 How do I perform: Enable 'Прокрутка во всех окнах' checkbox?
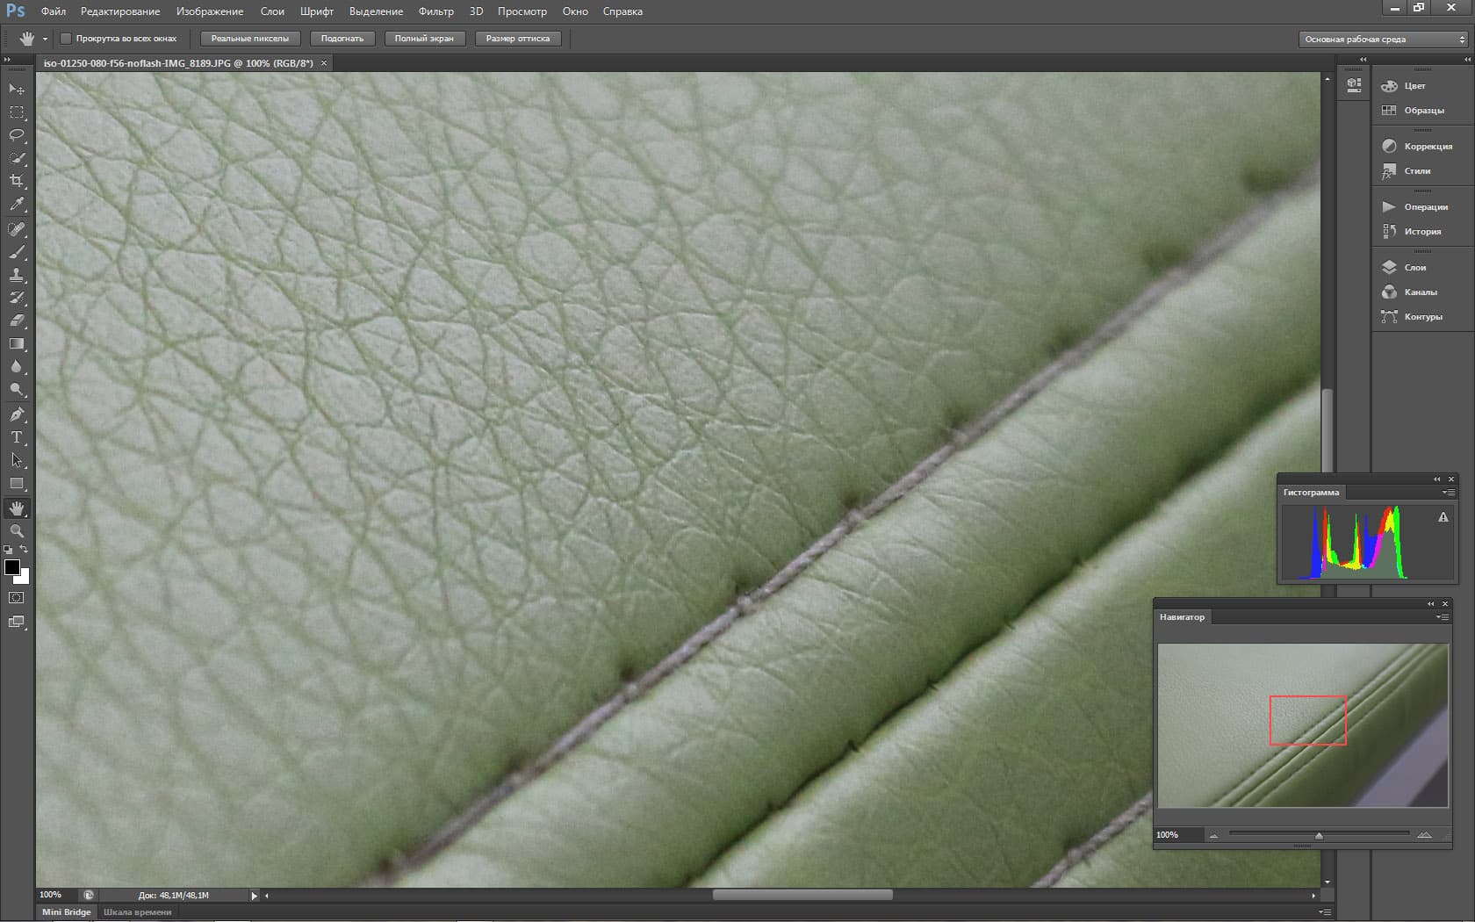[x=66, y=39]
